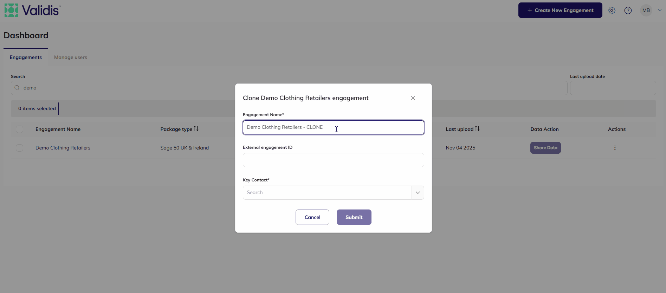Click Engagement Name column header

(58, 129)
